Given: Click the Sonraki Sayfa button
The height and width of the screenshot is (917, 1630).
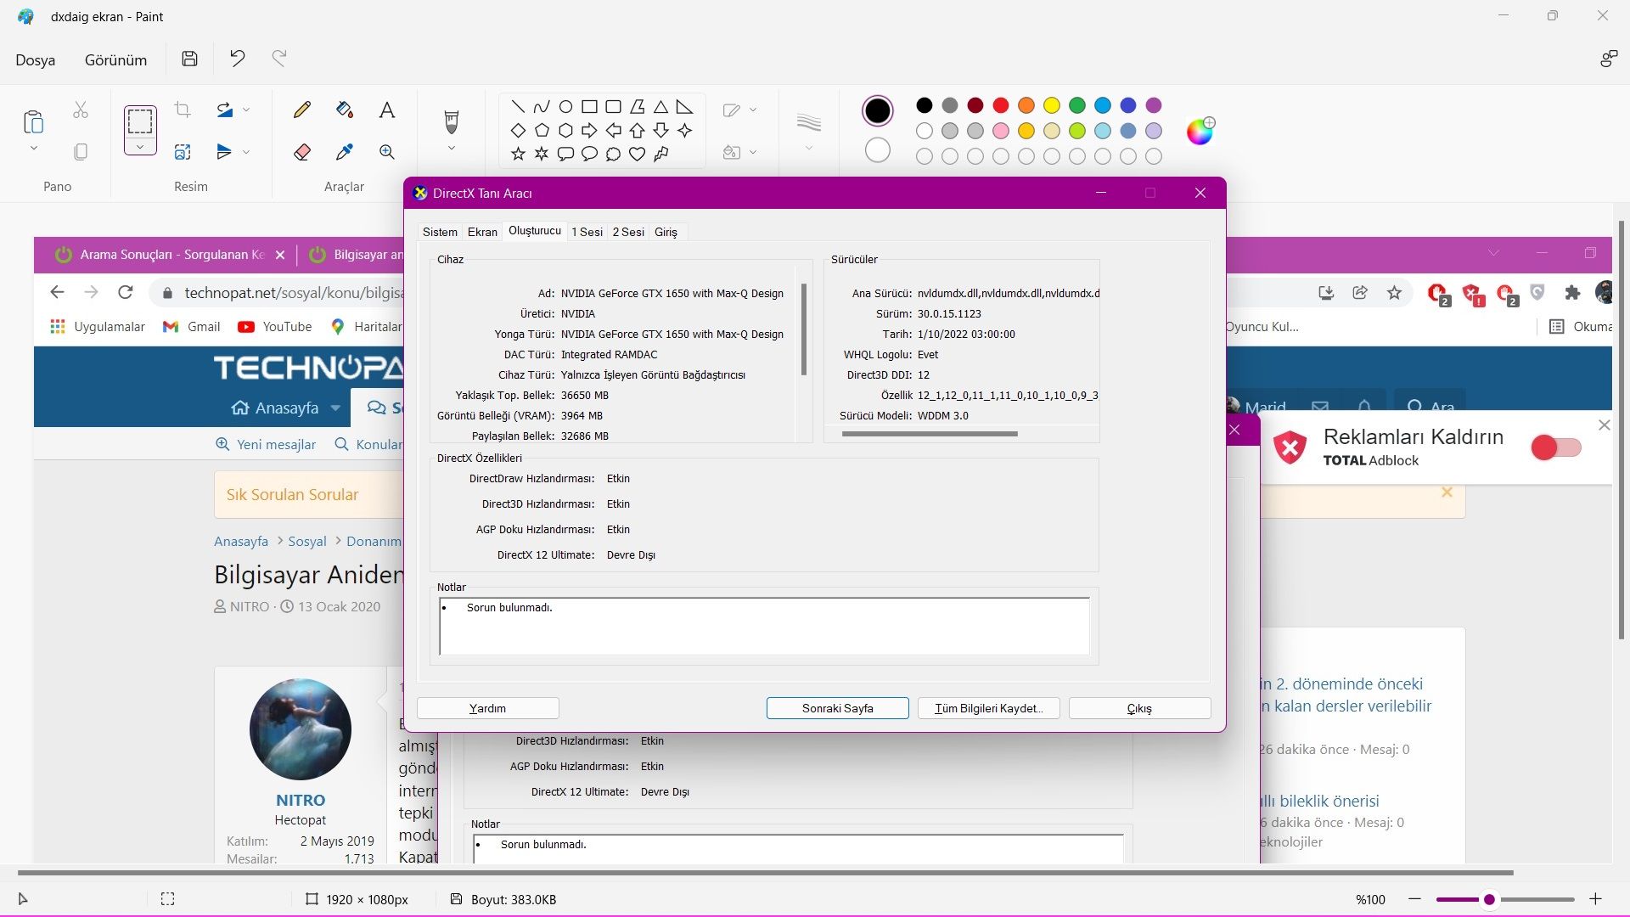Looking at the screenshot, I should tap(837, 708).
